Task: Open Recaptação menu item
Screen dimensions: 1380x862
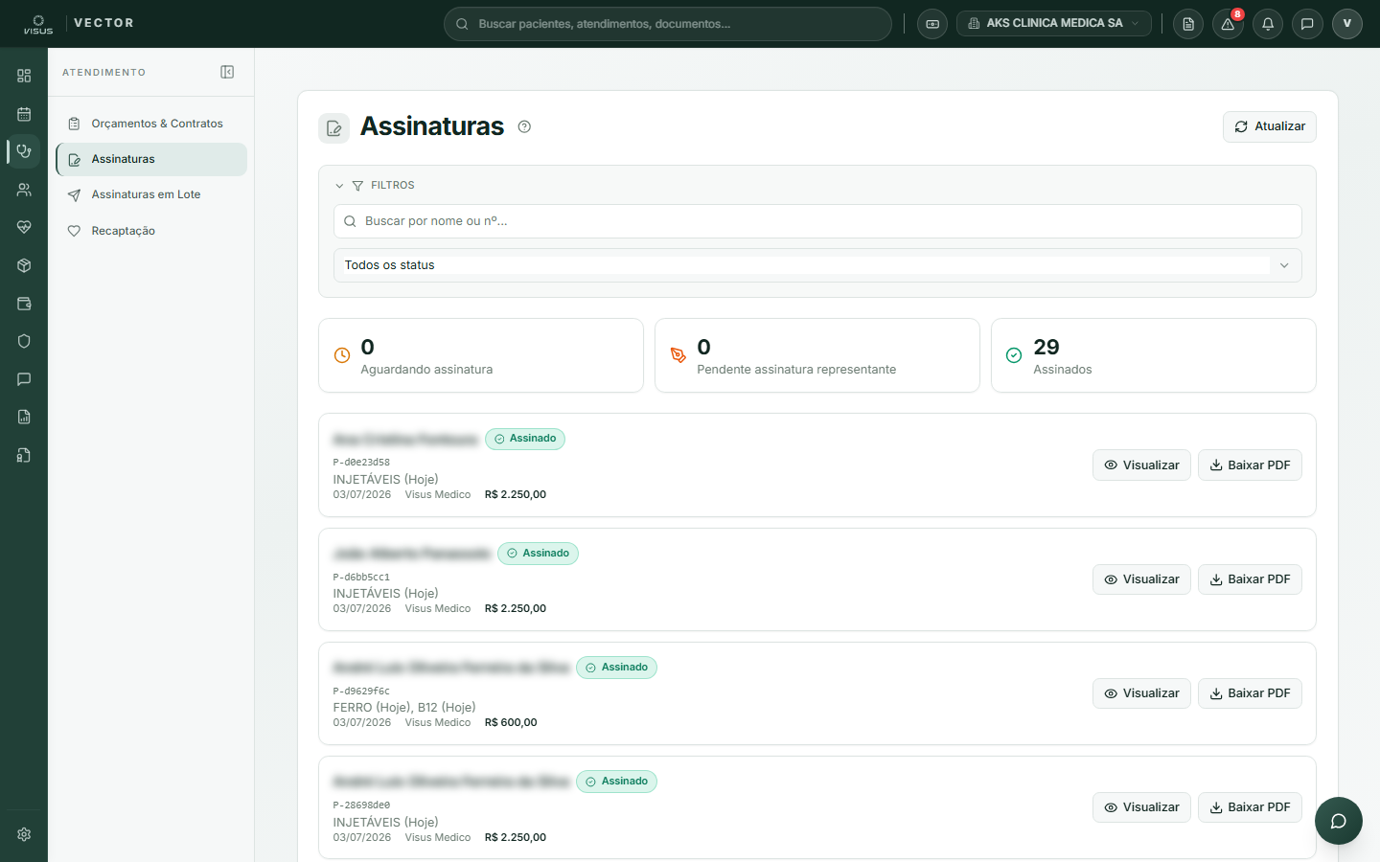Action: tap(151, 231)
